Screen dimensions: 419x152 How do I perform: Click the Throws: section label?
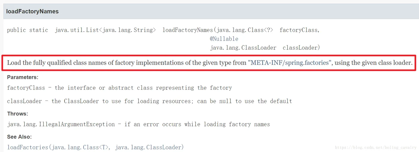pyautogui.click(x=18, y=114)
